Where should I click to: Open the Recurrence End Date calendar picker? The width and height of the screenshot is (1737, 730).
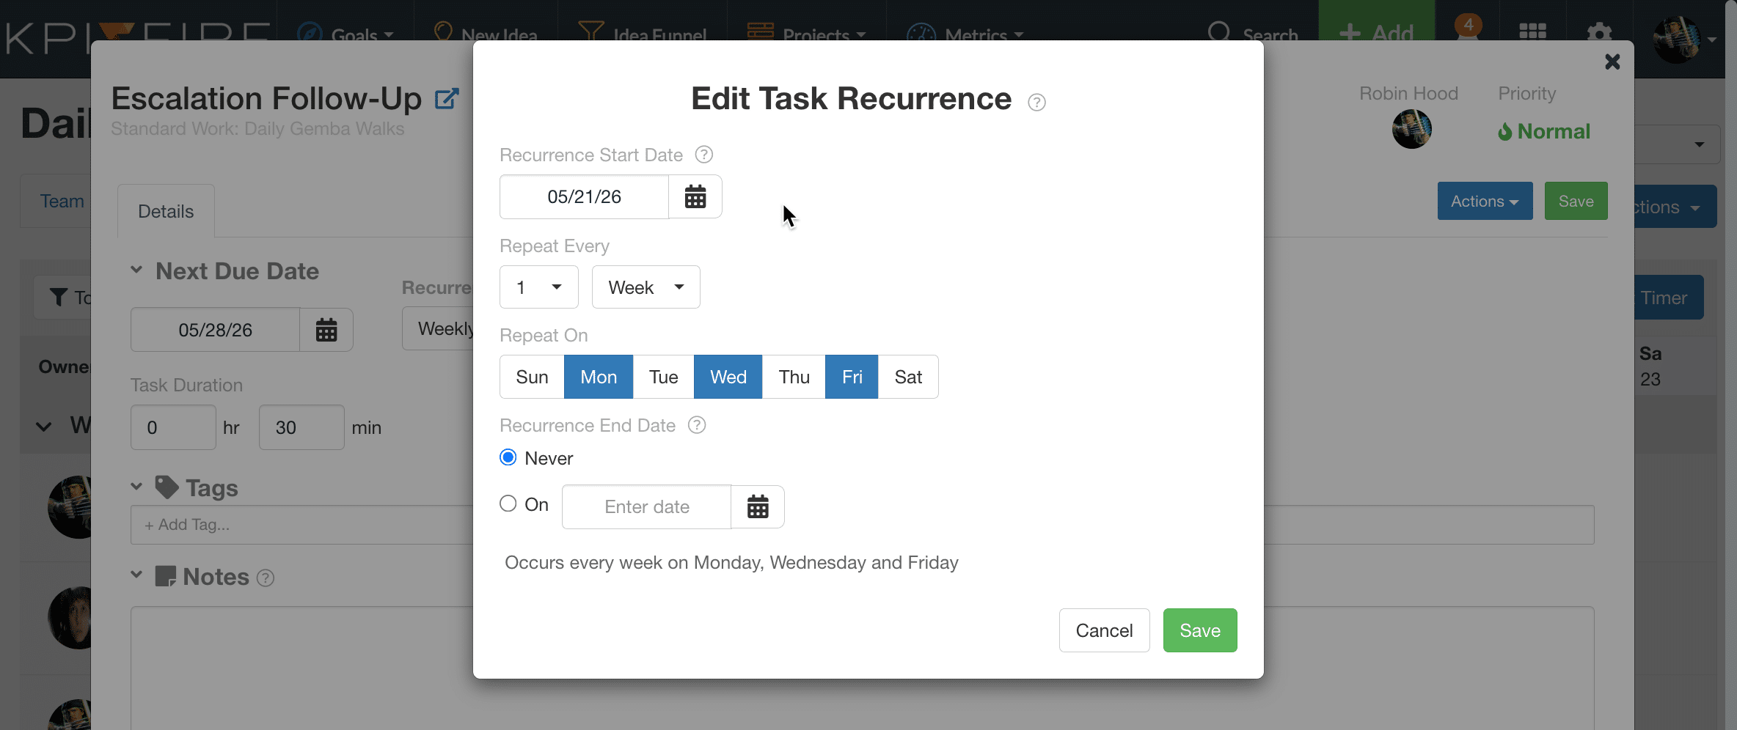(x=758, y=506)
